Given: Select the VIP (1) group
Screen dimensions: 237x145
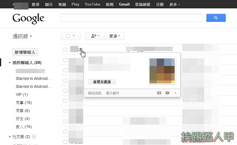Looking at the screenshot, I should tap(22, 95).
